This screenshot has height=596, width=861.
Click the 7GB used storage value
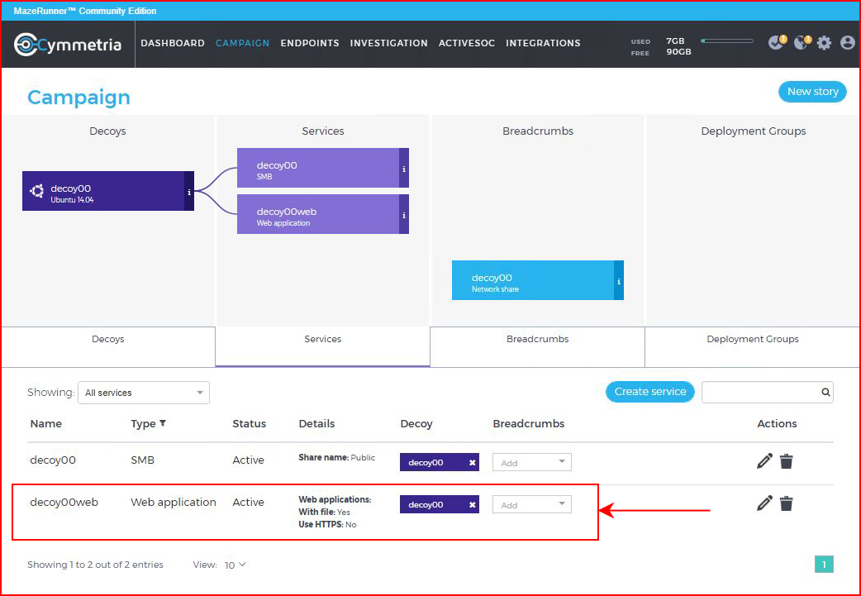(675, 41)
